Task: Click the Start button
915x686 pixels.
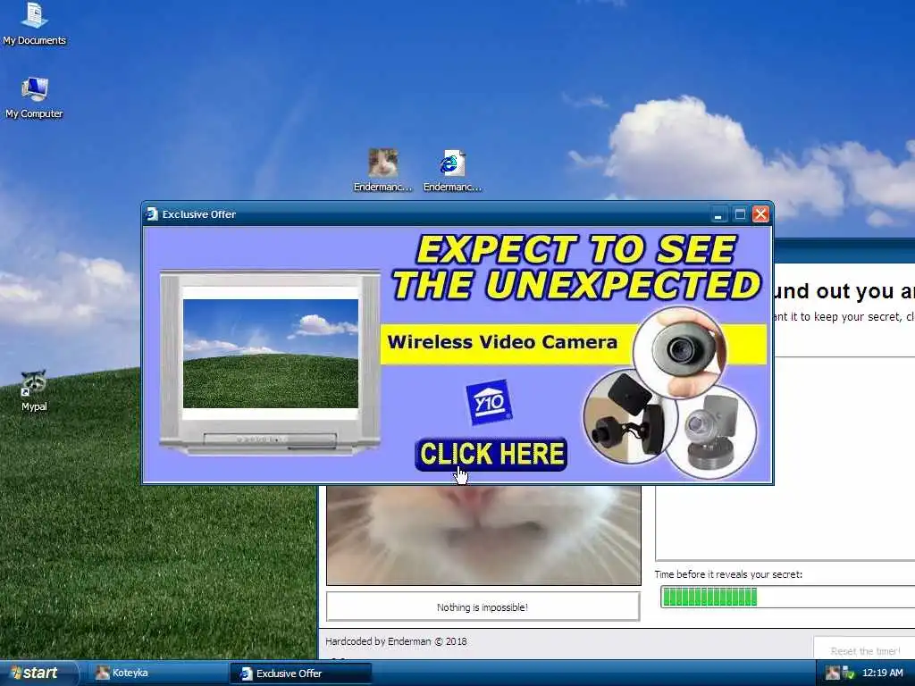Action: pyautogui.click(x=38, y=673)
